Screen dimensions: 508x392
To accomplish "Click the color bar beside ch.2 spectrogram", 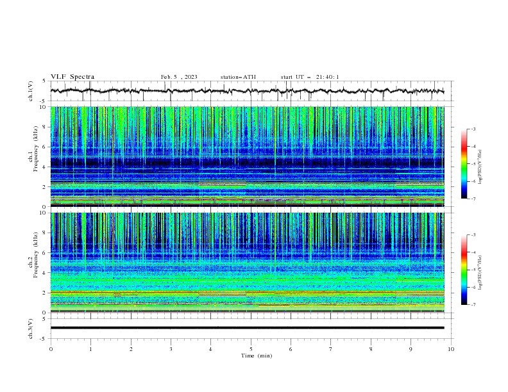I will click(464, 270).
